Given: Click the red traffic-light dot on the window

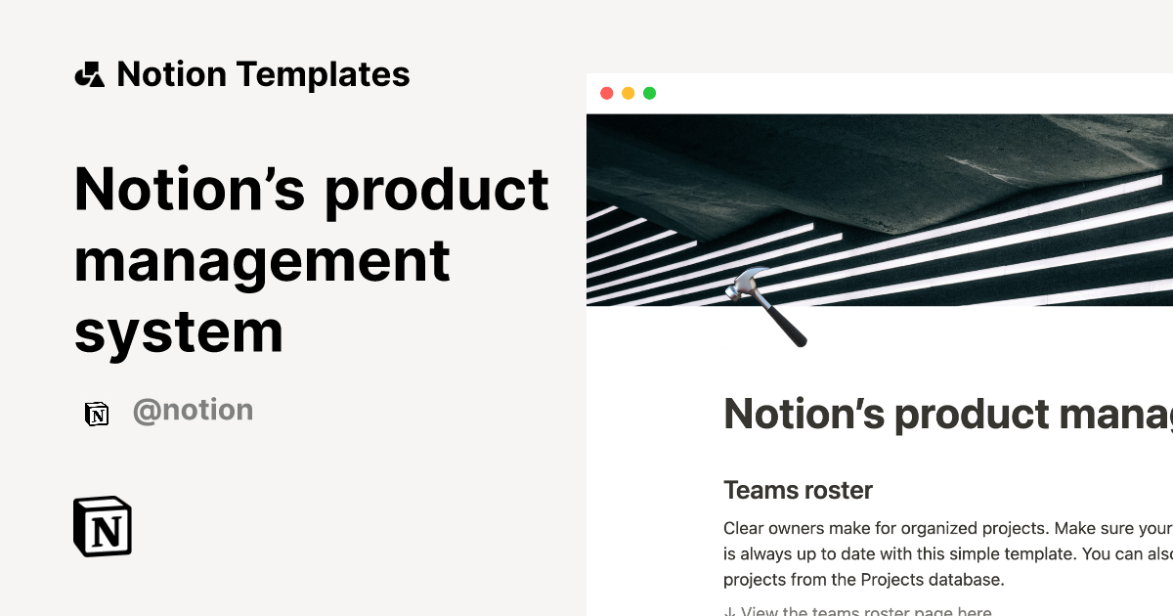Looking at the screenshot, I should coord(607,93).
